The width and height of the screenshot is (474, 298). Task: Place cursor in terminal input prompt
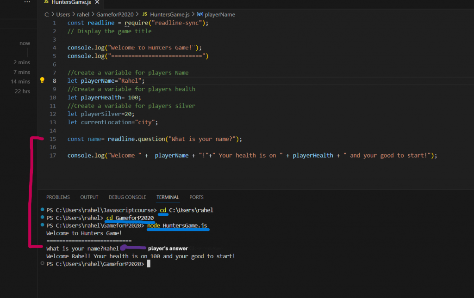pos(149,264)
